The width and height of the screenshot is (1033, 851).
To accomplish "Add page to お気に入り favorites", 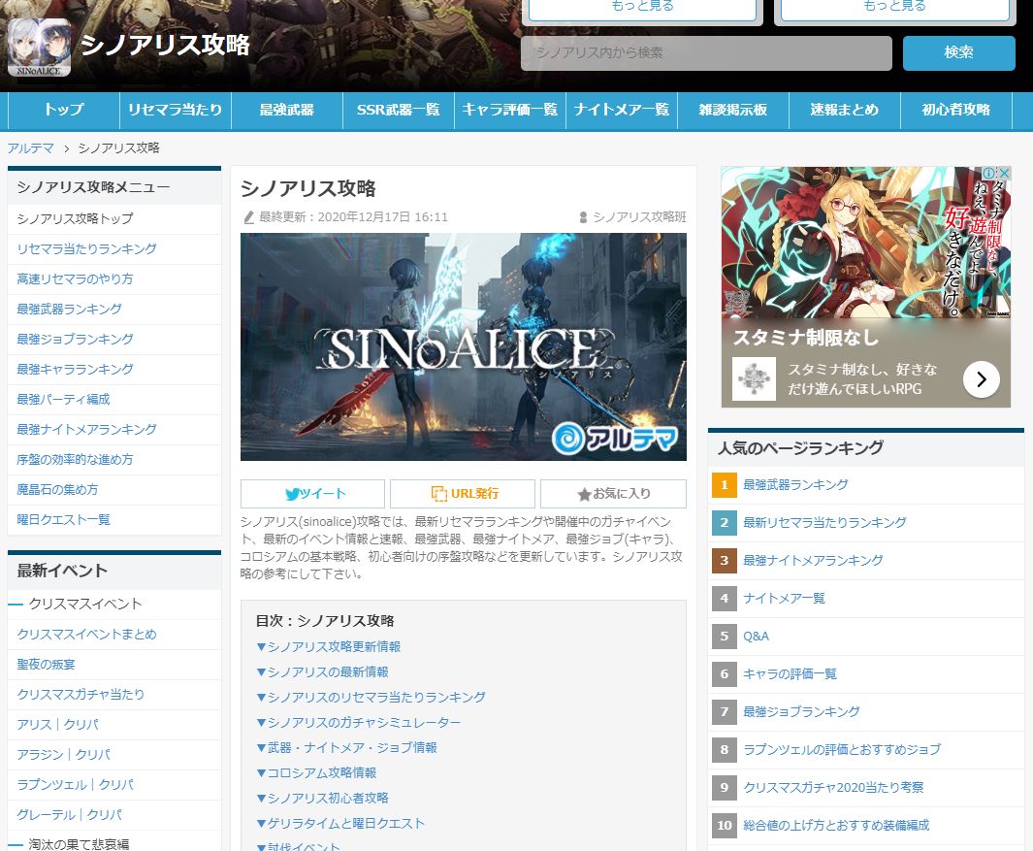I will (613, 494).
